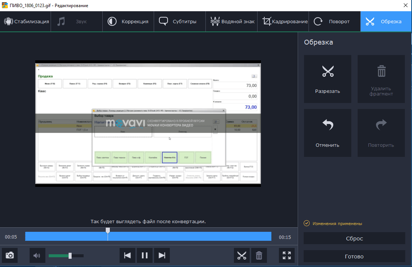Click the scissors icon below the timeline

(x=242, y=255)
